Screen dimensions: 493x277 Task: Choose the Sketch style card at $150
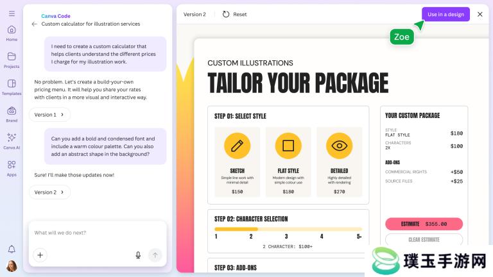tap(237, 162)
